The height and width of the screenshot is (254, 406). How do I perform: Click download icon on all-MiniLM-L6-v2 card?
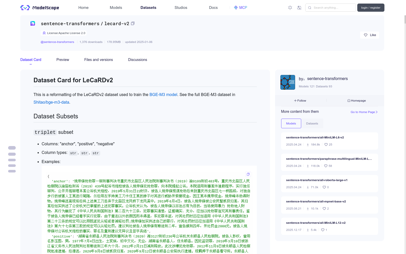click(308, 145)
